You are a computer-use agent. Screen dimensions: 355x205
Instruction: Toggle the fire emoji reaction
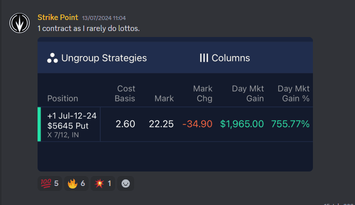77,183
